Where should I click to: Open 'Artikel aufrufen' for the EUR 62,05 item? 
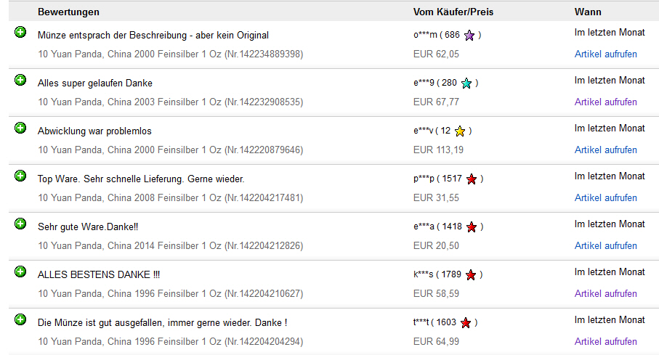[x=605, y=54]
